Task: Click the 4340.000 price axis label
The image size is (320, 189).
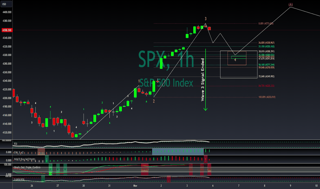Action: point(7,38)
